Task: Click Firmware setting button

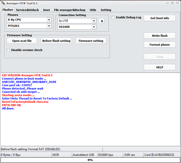Action: click(x=91, y=41)
